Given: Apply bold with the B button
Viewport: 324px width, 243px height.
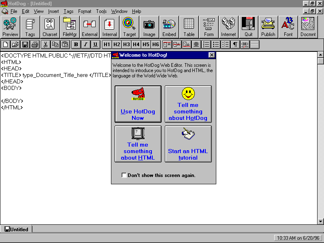Looking at the screenshot, I should [76, 45].
